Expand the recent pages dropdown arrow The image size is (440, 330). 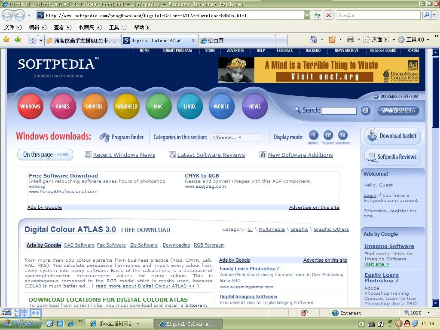click(29, 15)
